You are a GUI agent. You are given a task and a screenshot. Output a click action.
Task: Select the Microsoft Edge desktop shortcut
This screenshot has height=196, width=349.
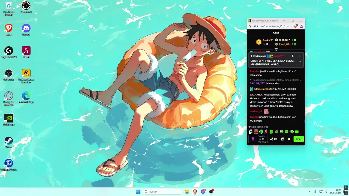[26, 98]
